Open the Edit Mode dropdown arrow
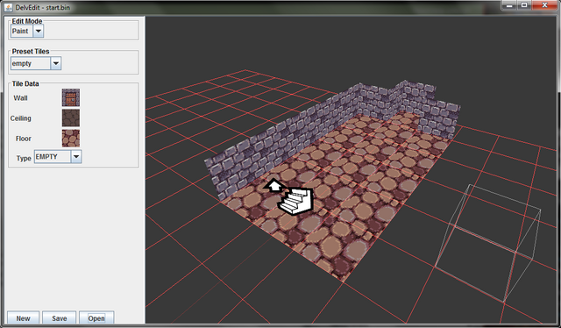Screen dimensions: 561x328 click(x=39, y=32)
